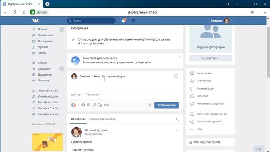The width and height of the screenshot is (270, 152).
Task: Open post settings gear icon
Action: click(x=149, y=105)
